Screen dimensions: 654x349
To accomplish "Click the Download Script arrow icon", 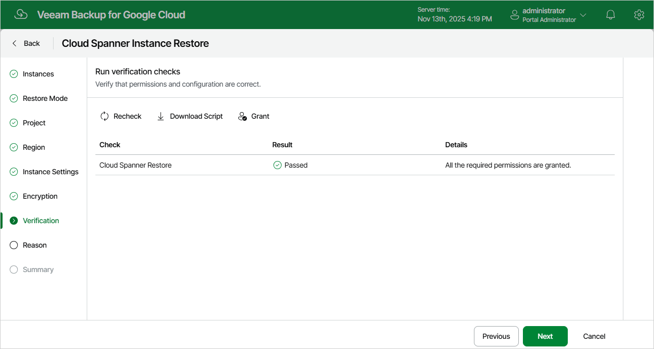I will click(161, 116).
